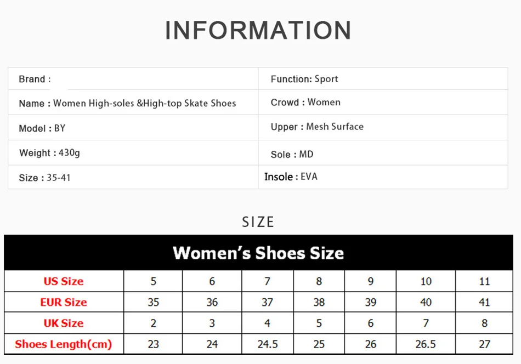Click the Weight 430g entry
Screen dimensions: 521x364
49,153
